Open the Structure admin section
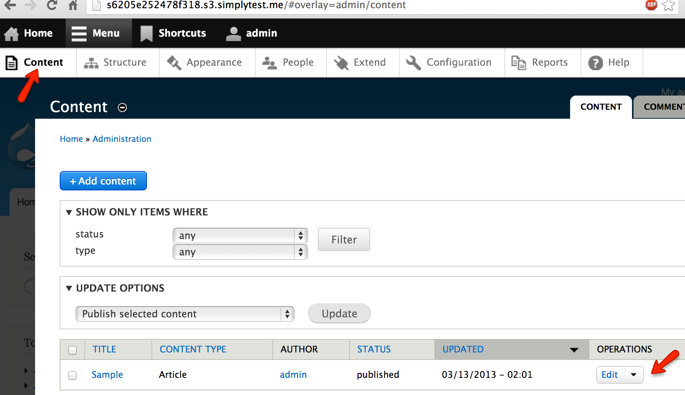 91,62
